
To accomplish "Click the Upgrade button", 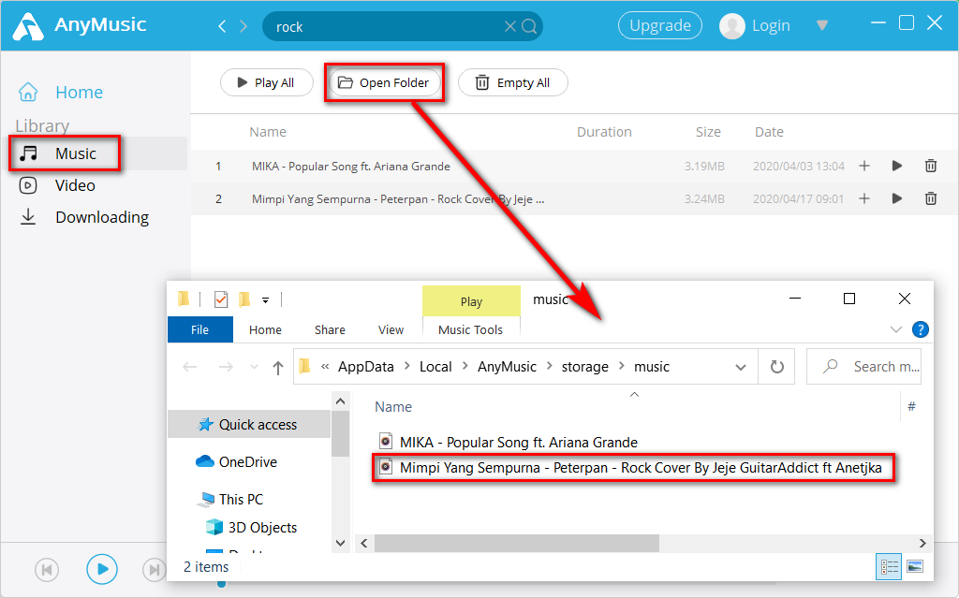I will 660,25.
